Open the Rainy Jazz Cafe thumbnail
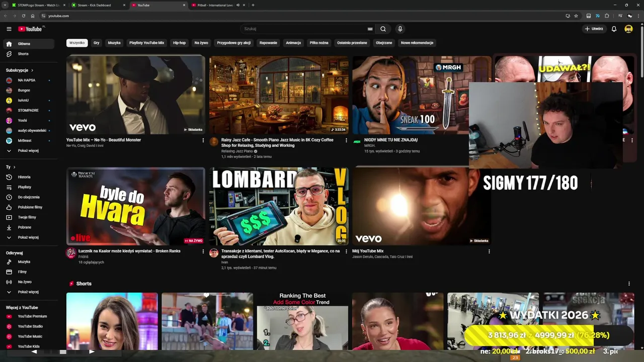 pyautogui.click(x=279, y=95)
